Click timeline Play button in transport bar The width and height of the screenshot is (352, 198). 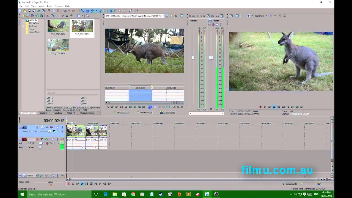tap(82, 183)
